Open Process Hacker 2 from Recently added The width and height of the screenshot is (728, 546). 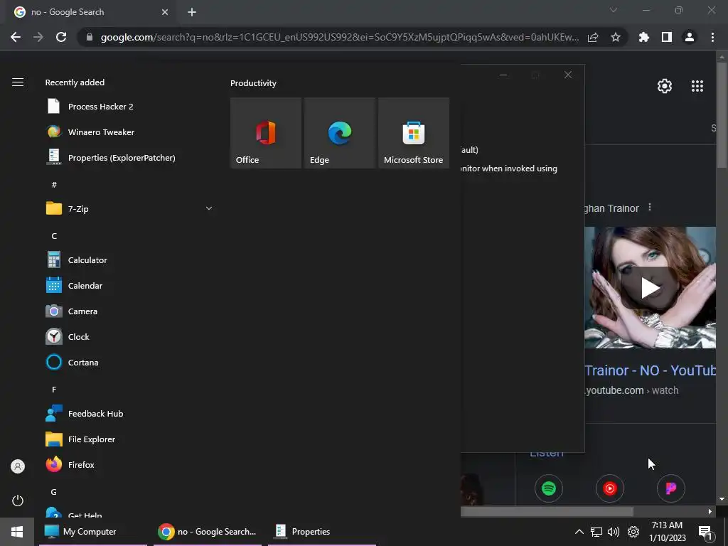pyautogui.click(x=130, y=107)
